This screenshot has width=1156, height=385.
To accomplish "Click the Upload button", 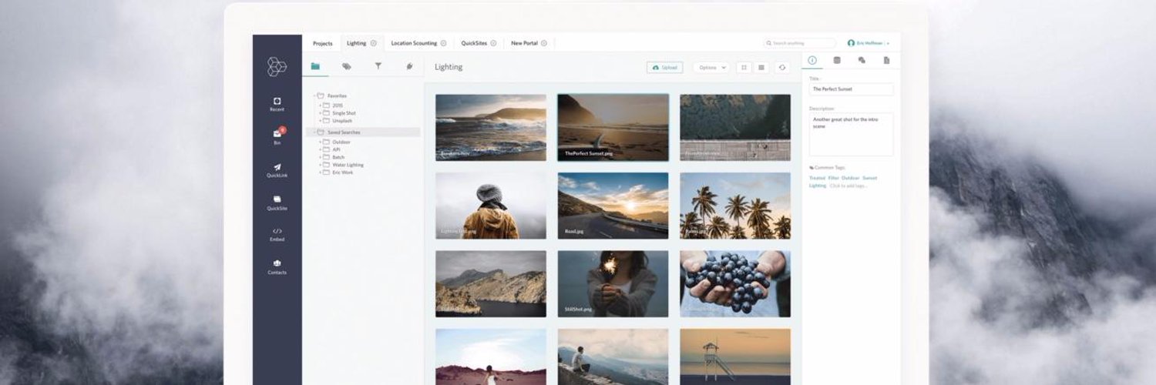I will point(664,68).
